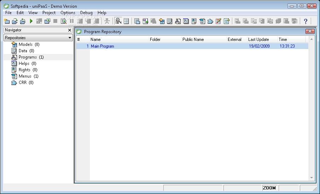
Task: Open the puzzle-piece Components toolbar icon
Action: [x=210, y=21]
